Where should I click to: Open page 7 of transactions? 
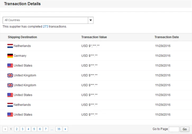(x=46, y=129)
